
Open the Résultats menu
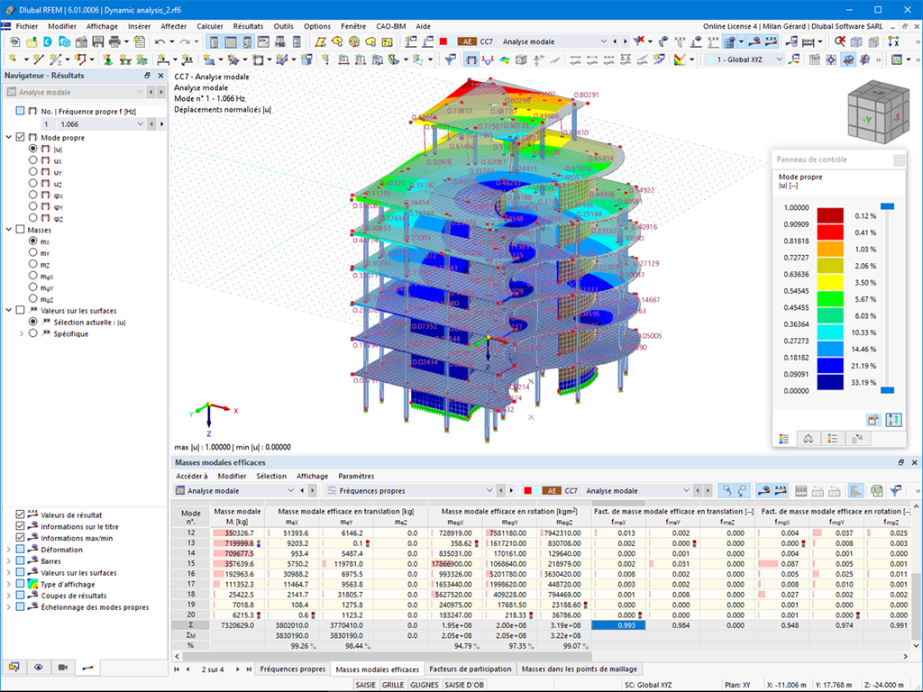[x=248, y=26]
